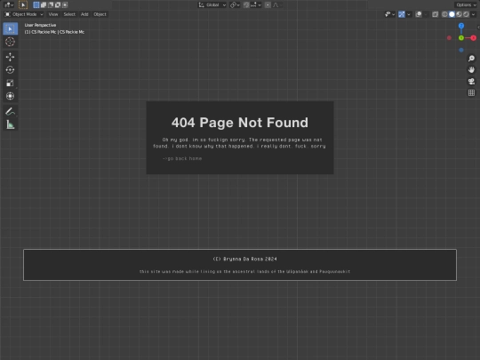Expand the gizmo settings dropdown arrow

[x=409, y=14]
